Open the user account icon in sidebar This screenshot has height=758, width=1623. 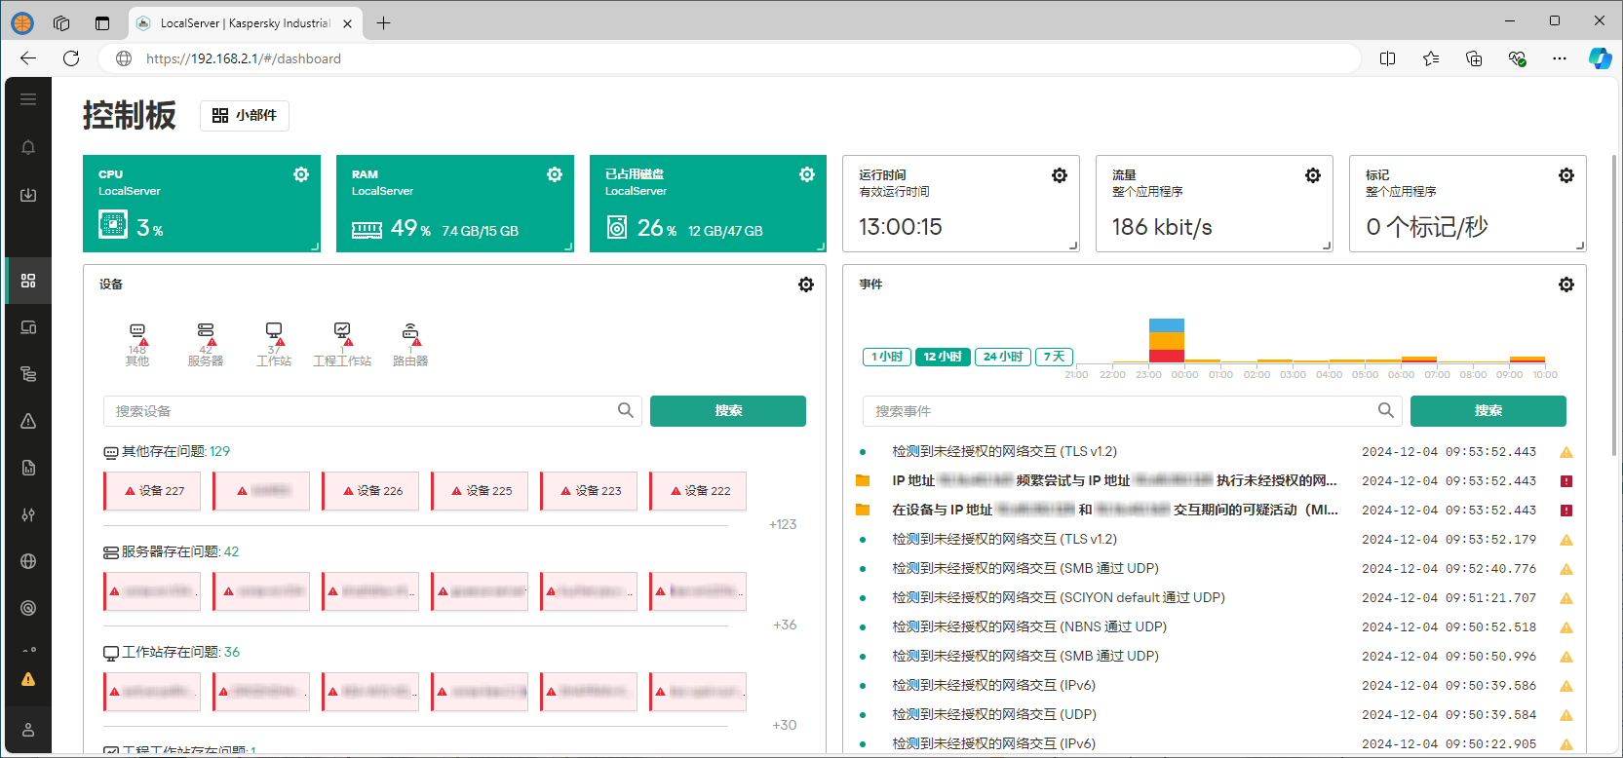coord(28,730)
